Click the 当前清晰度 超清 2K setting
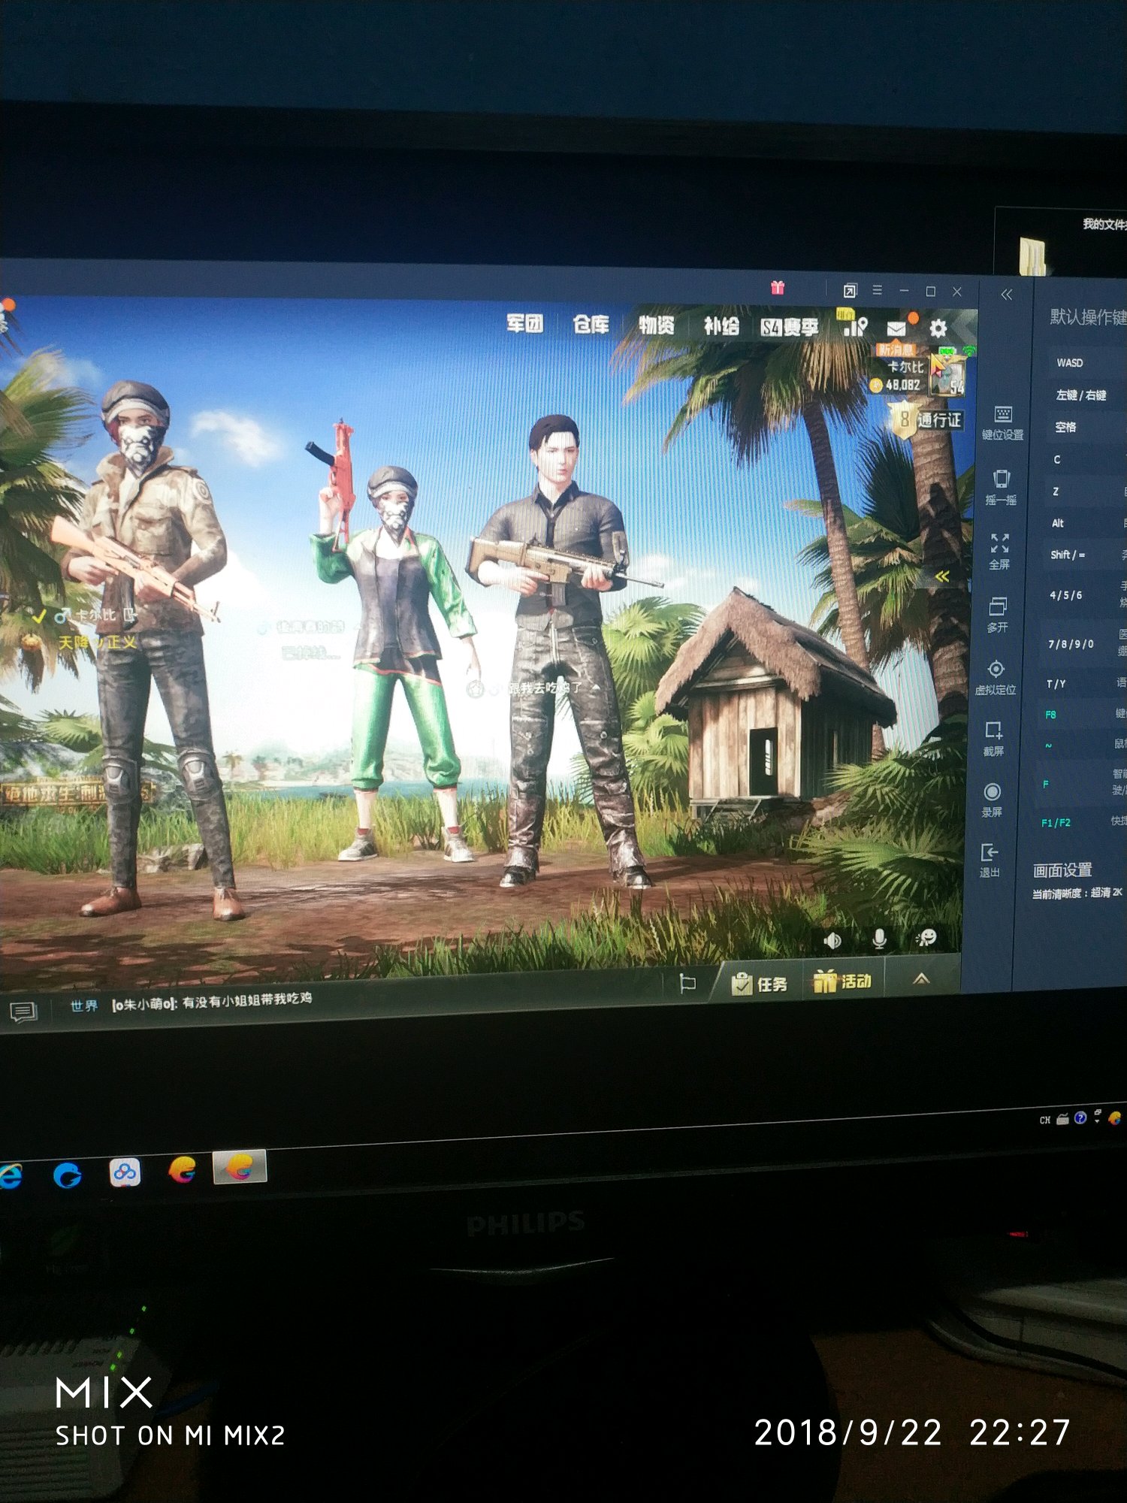This screenshot has width=1127, height=1503. [1077, 893]
